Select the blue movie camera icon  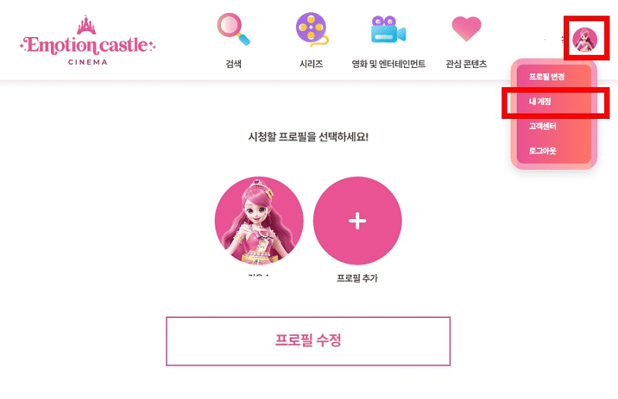[389, 29]
